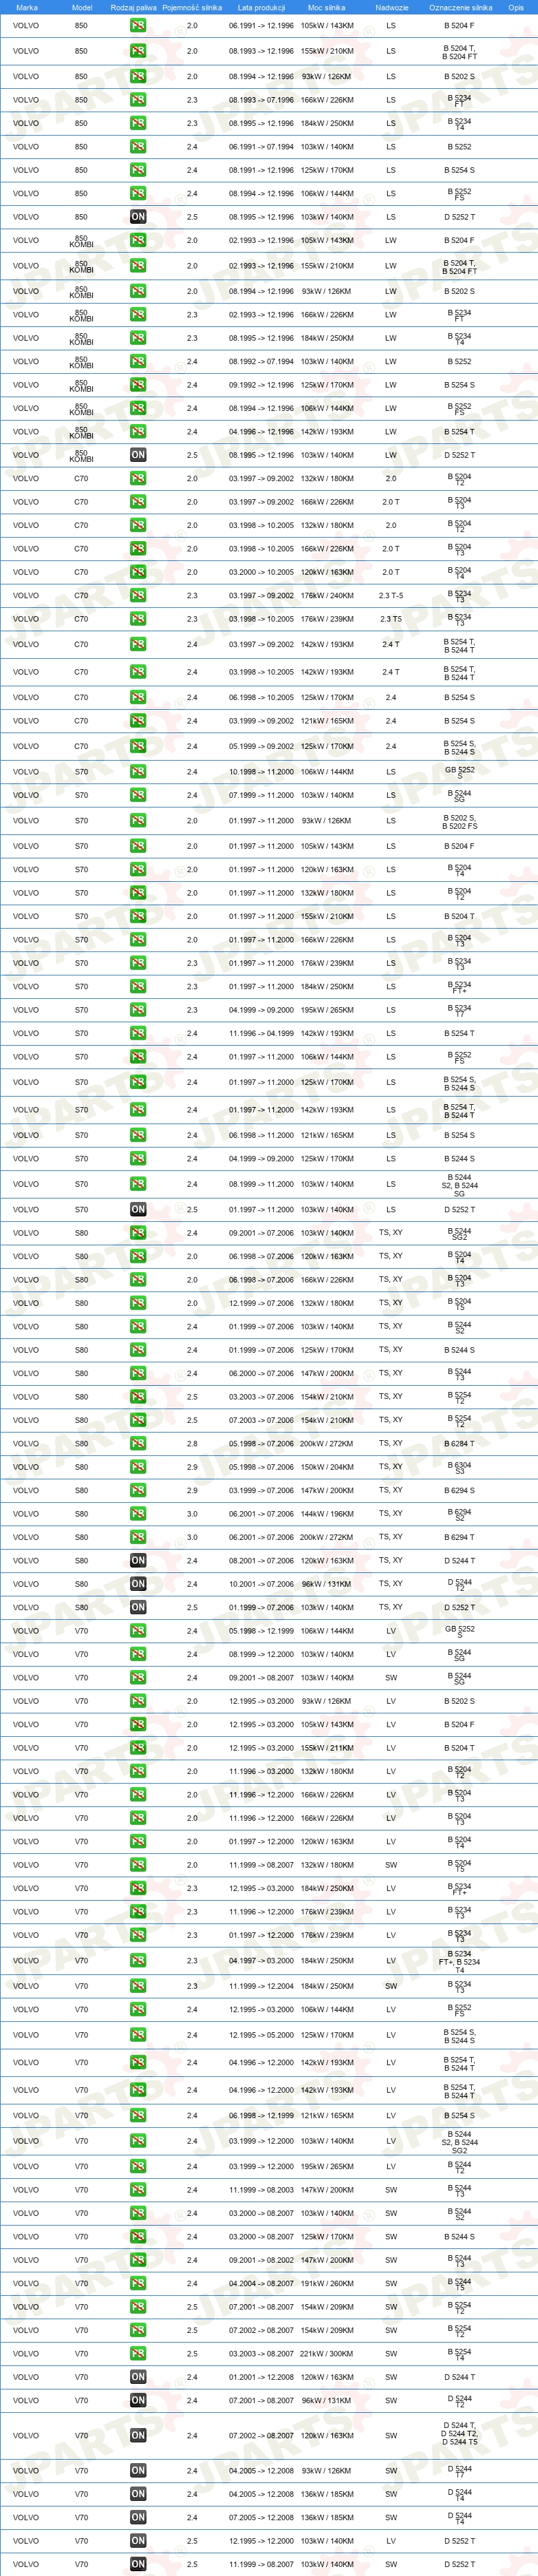Click ON icon in S80 D 5252 T row
538x2576 pixels.
(x=138, y=1608)
